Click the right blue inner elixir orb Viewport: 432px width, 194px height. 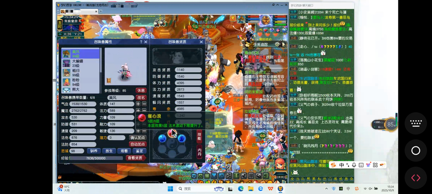181,138
